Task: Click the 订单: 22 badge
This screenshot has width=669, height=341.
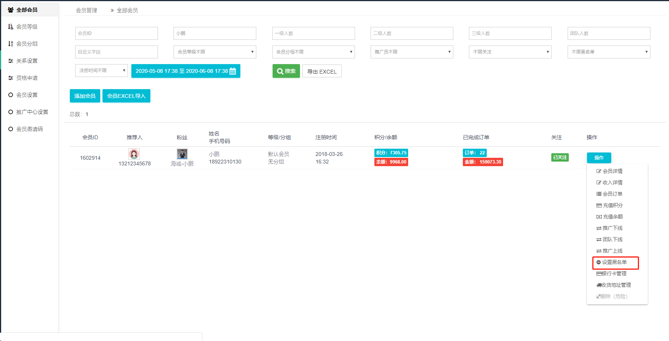Action: tap(475, 153)
